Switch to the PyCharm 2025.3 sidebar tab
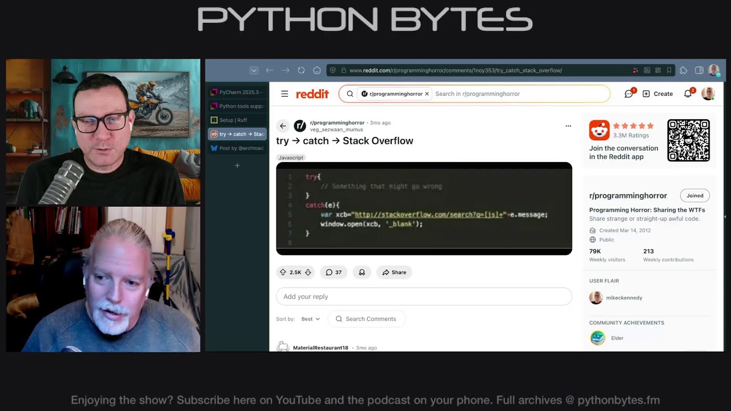 click(235, 91)
